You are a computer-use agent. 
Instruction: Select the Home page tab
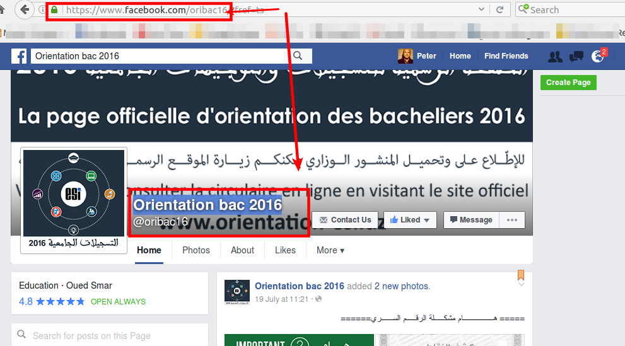click(x=149, y=250)
